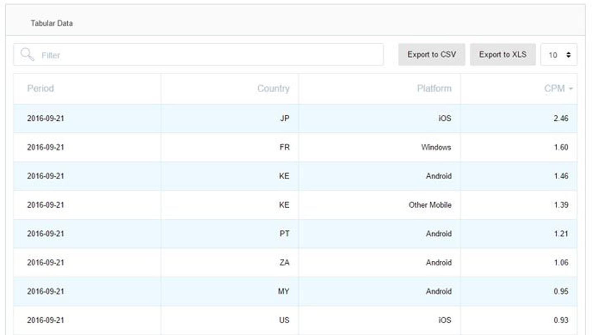Export table to CSV
This screenshot has height=335, width=592.
click(432, 54)
